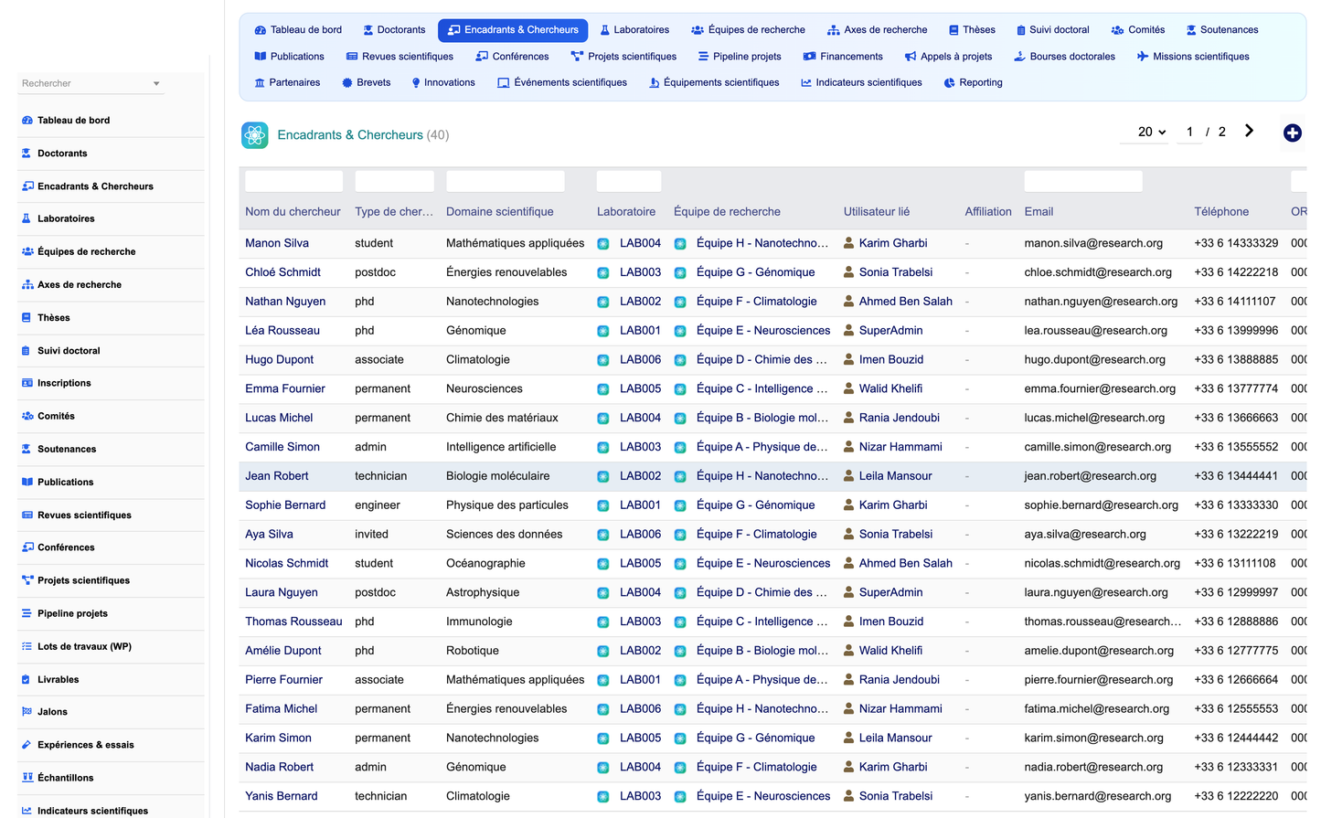Sort by Téléphone column header
This screenshot has height=818, width=1321.
[x=1221, y=212]
